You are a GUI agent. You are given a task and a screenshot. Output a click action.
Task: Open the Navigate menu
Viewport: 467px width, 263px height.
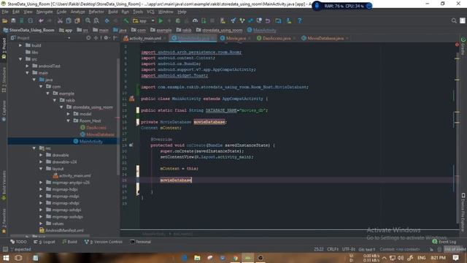point(45,12)
